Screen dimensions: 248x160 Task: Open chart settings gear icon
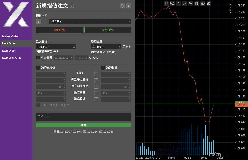[172, 3]
